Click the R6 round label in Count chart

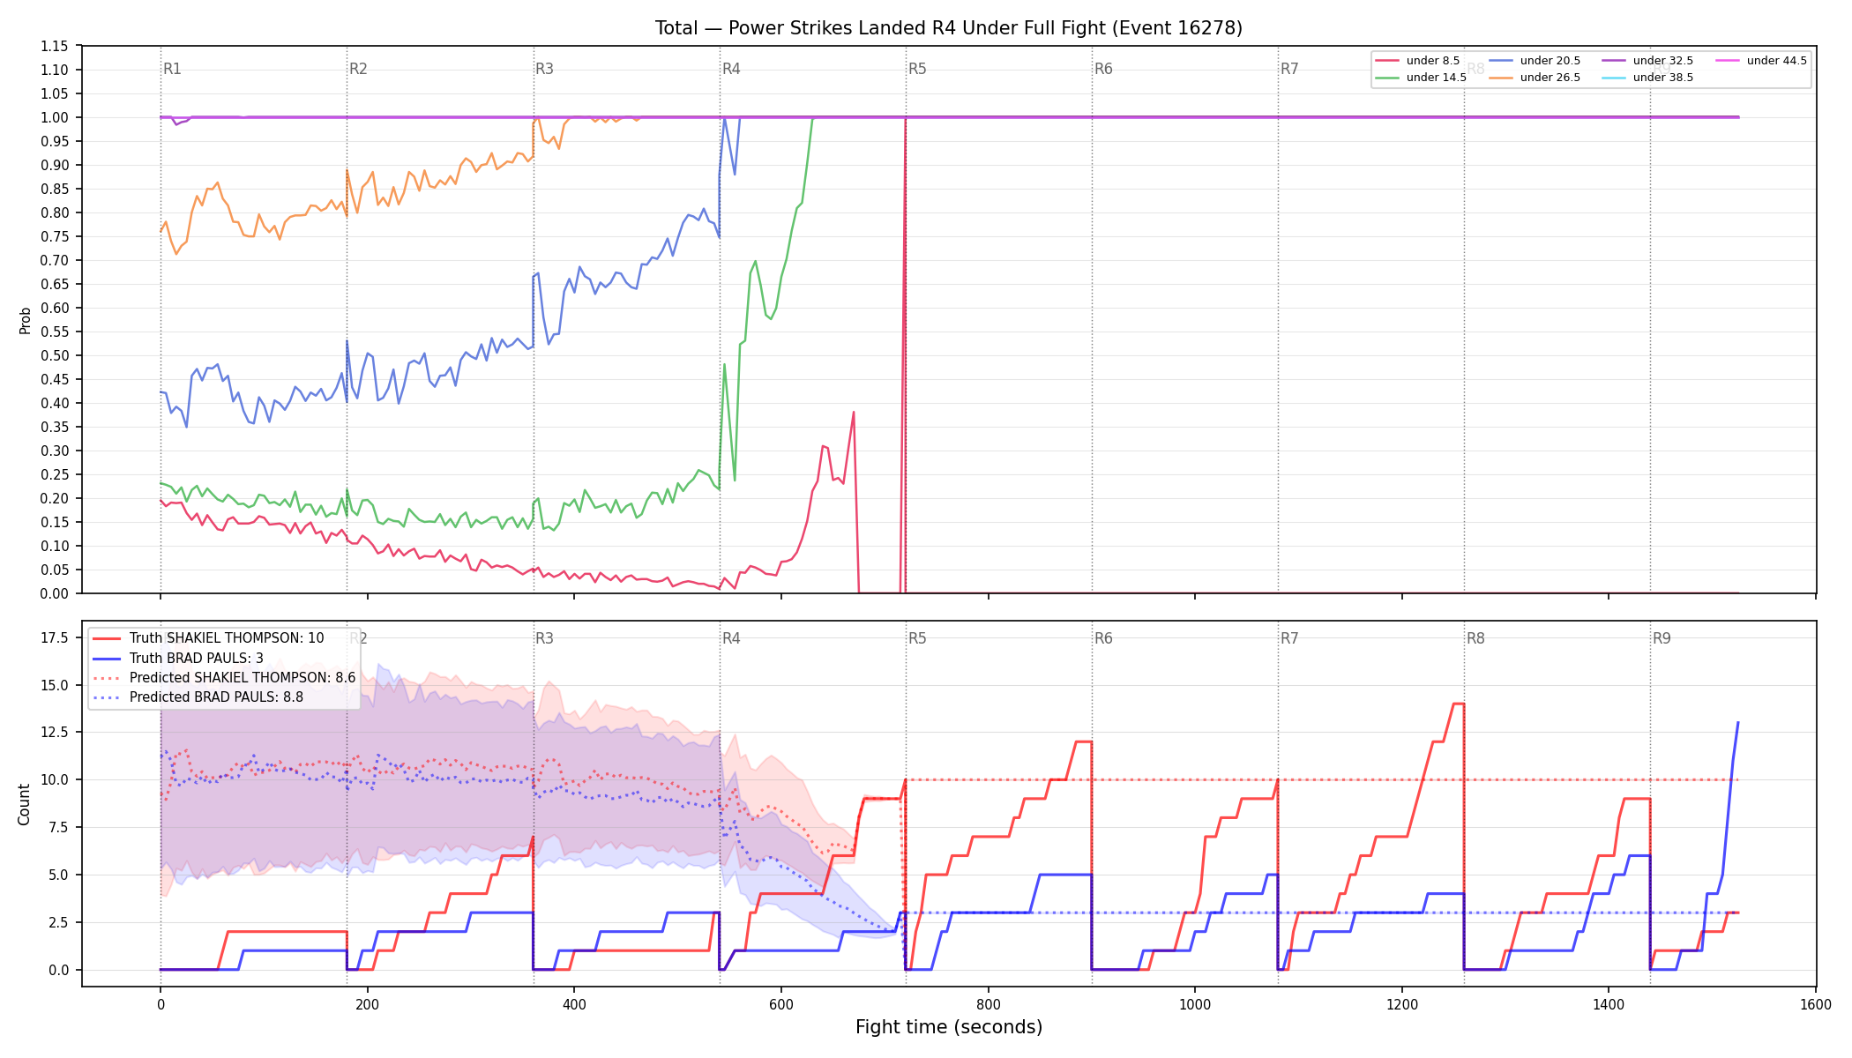pos(1103,638)
